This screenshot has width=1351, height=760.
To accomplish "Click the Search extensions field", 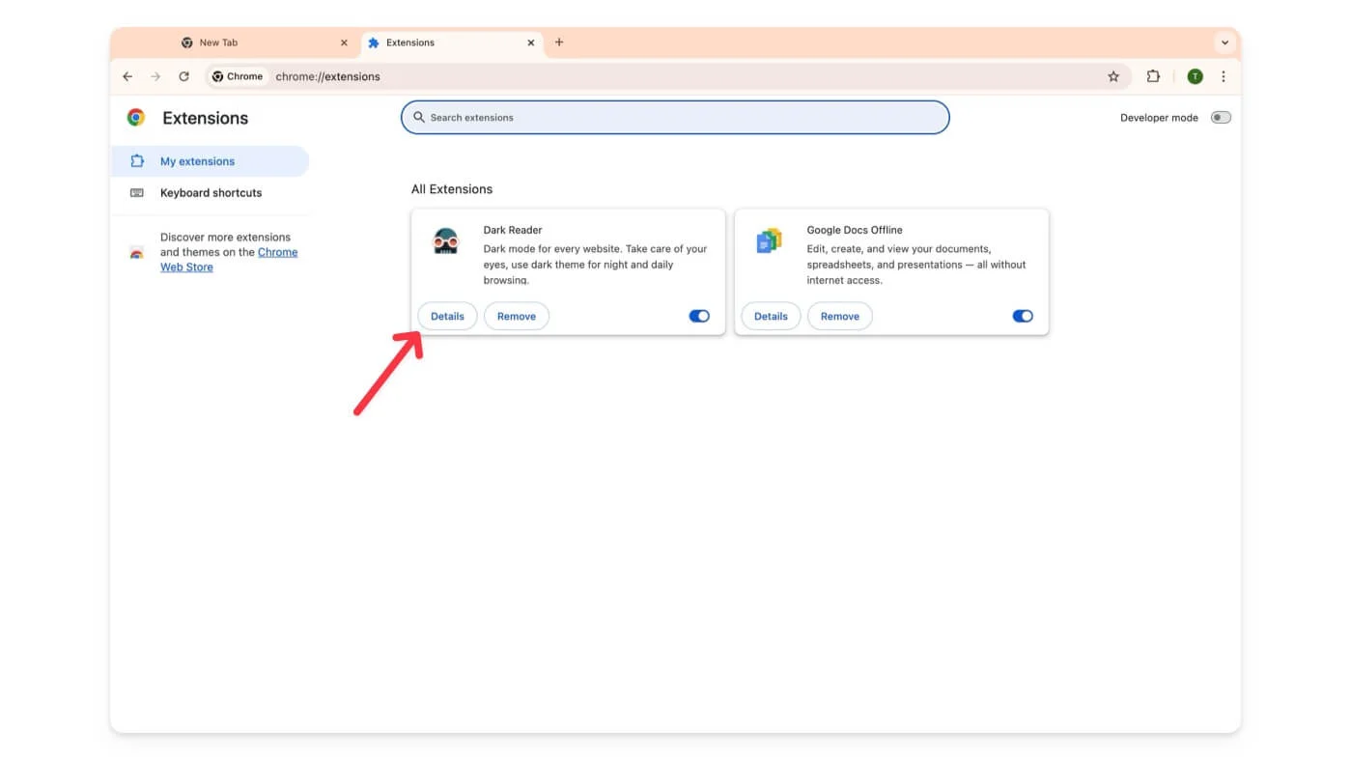I will coord(675,118).
